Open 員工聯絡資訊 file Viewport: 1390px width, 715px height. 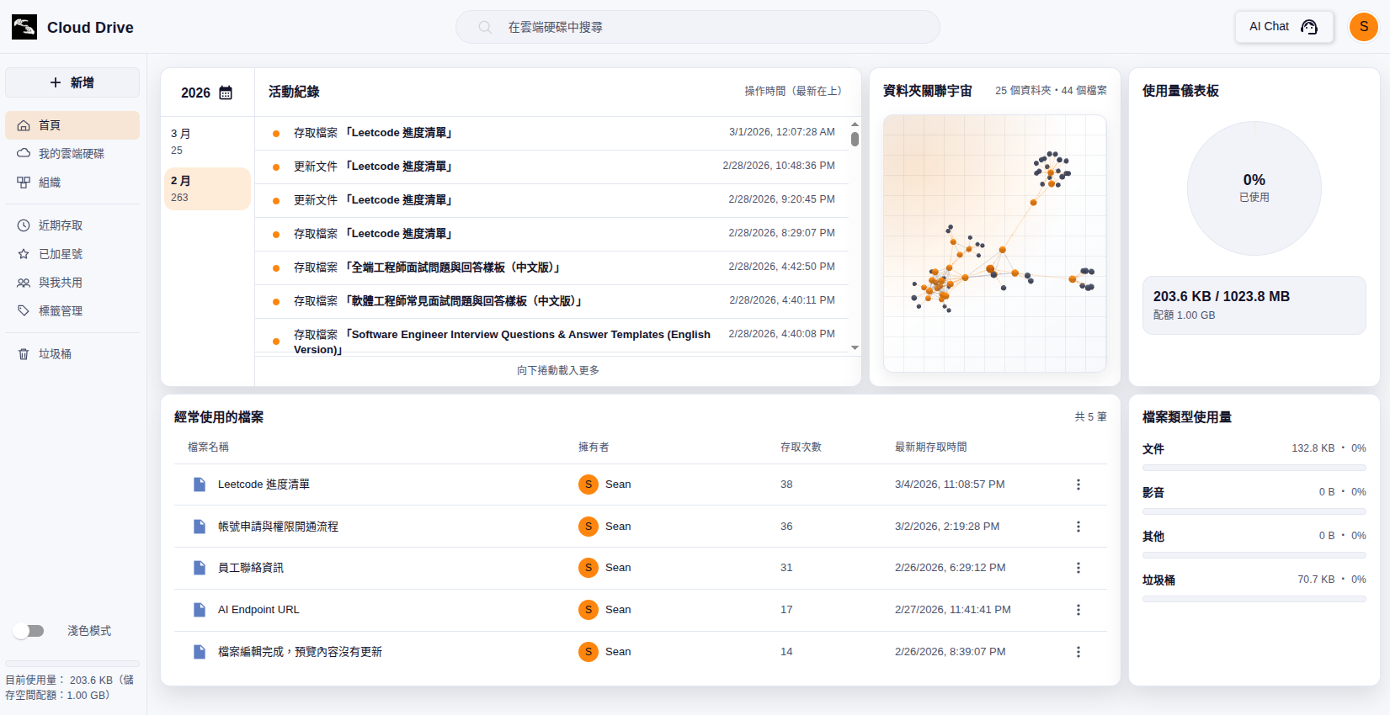(251, 568)
